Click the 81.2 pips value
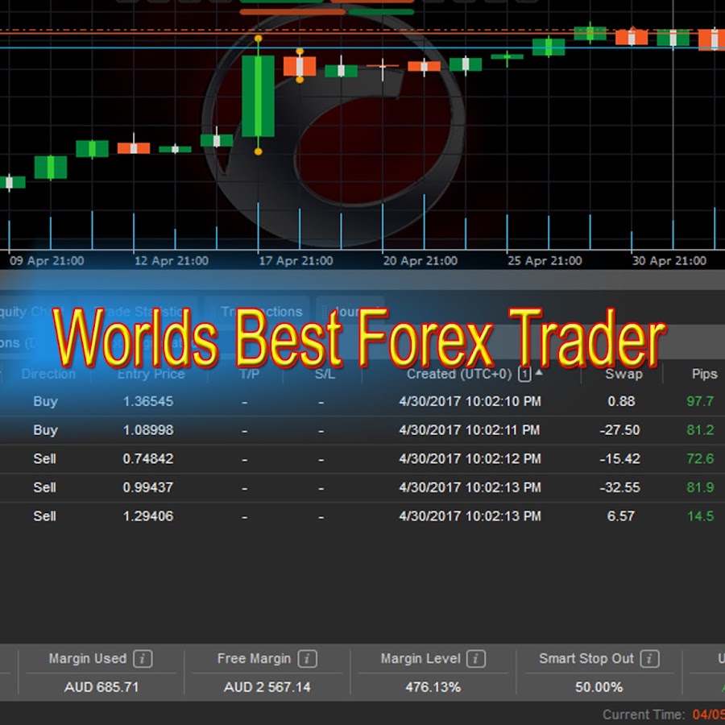 [700, 430]
